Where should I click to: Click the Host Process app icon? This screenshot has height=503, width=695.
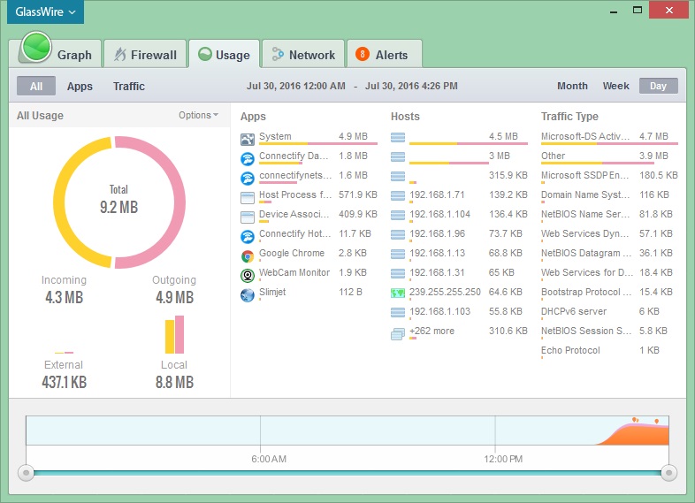click(248, 197)
